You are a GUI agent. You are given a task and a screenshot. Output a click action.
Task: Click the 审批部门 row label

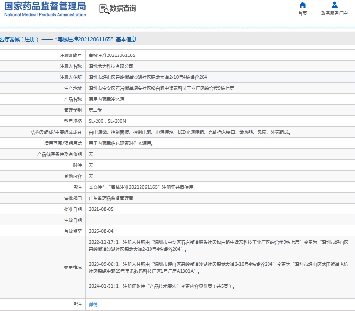click(73, 198)
